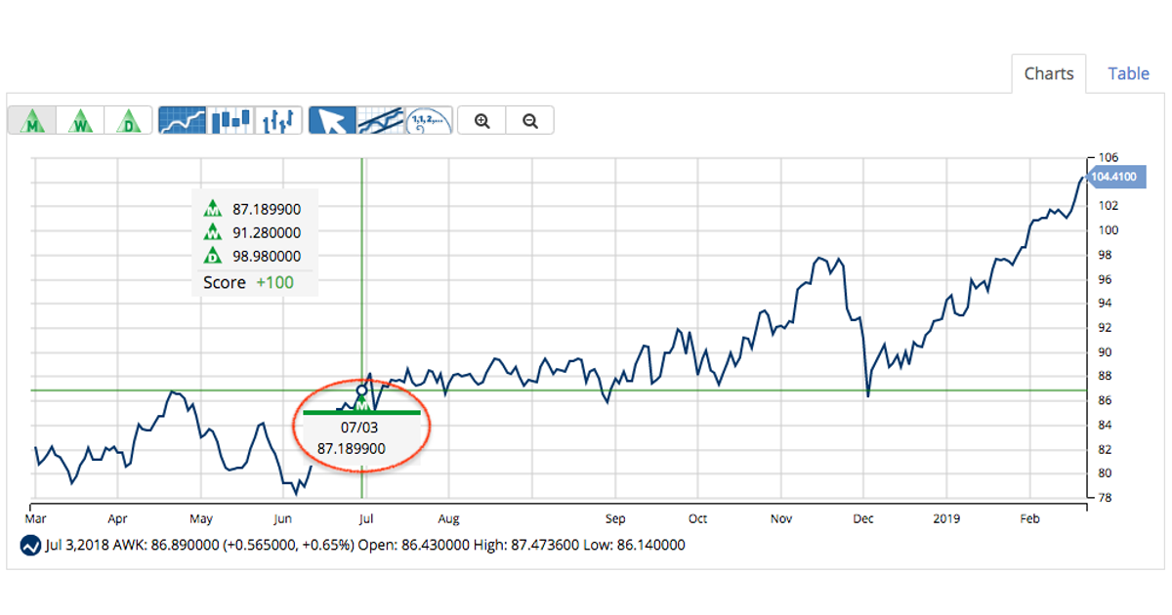Image resolution: width=1172 pixels, height=615 pixels.
Task: Click the Nov label on the time axis
Action: (x=782, y=518)
